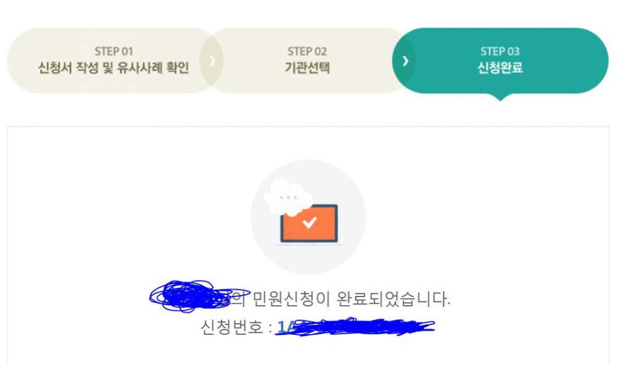Click the STEP 01 label text
Image resolution: width=617 pixels, height=365 pixels.
click(x=114, y=52)
